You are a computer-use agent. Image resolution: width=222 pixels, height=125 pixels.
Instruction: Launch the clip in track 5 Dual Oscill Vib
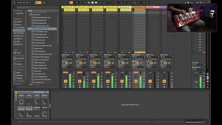click(119, 10)
